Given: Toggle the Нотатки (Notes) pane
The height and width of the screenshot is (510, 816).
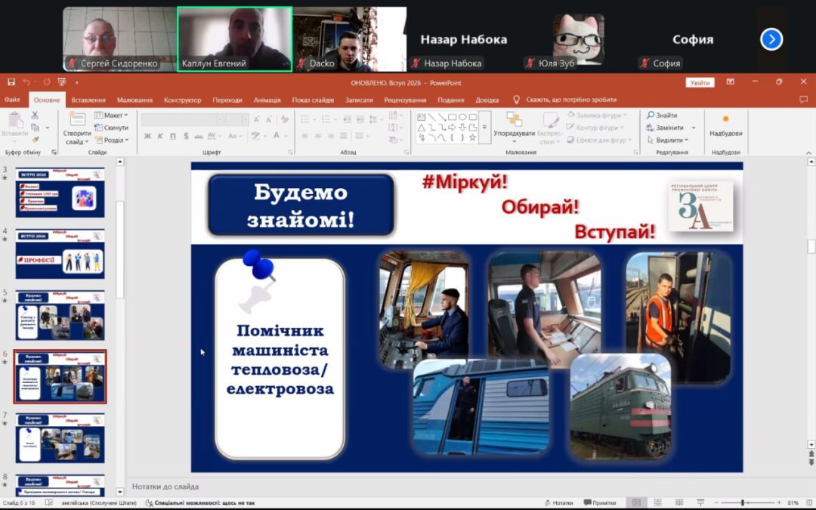Looking at the screenshot, I should point(561,502).
